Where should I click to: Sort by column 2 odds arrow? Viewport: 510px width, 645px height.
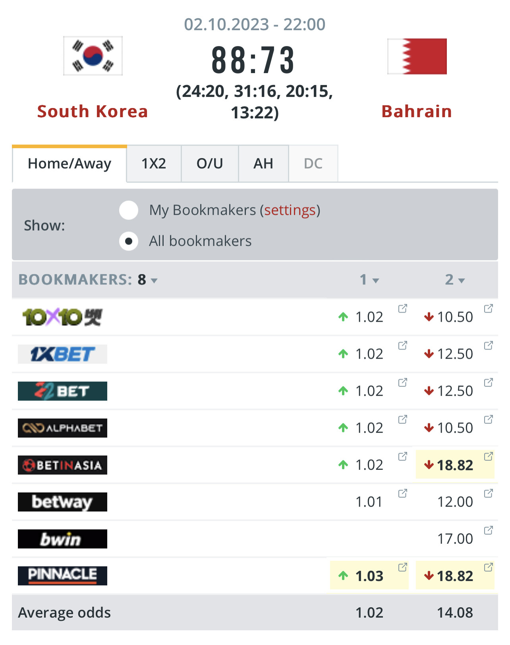tap(462, 281)
